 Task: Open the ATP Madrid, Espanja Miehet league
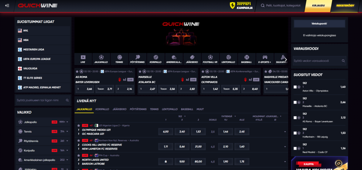pos(43,87)
